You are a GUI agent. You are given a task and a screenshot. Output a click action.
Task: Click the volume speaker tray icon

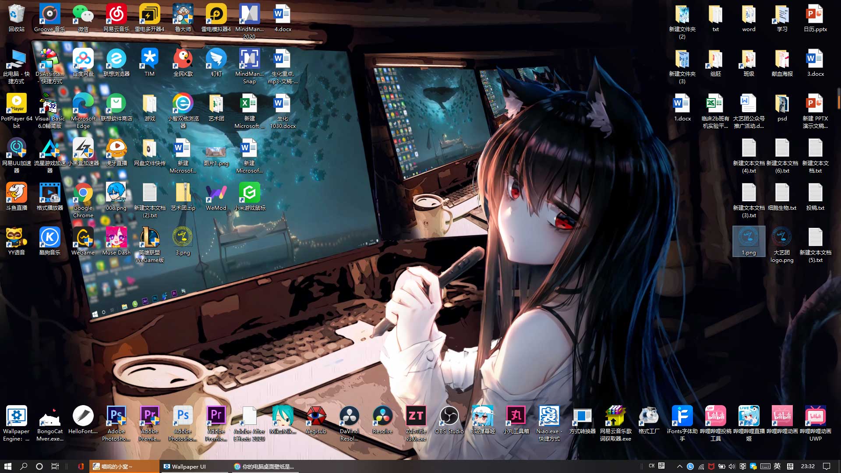click(x=732, y=466)
